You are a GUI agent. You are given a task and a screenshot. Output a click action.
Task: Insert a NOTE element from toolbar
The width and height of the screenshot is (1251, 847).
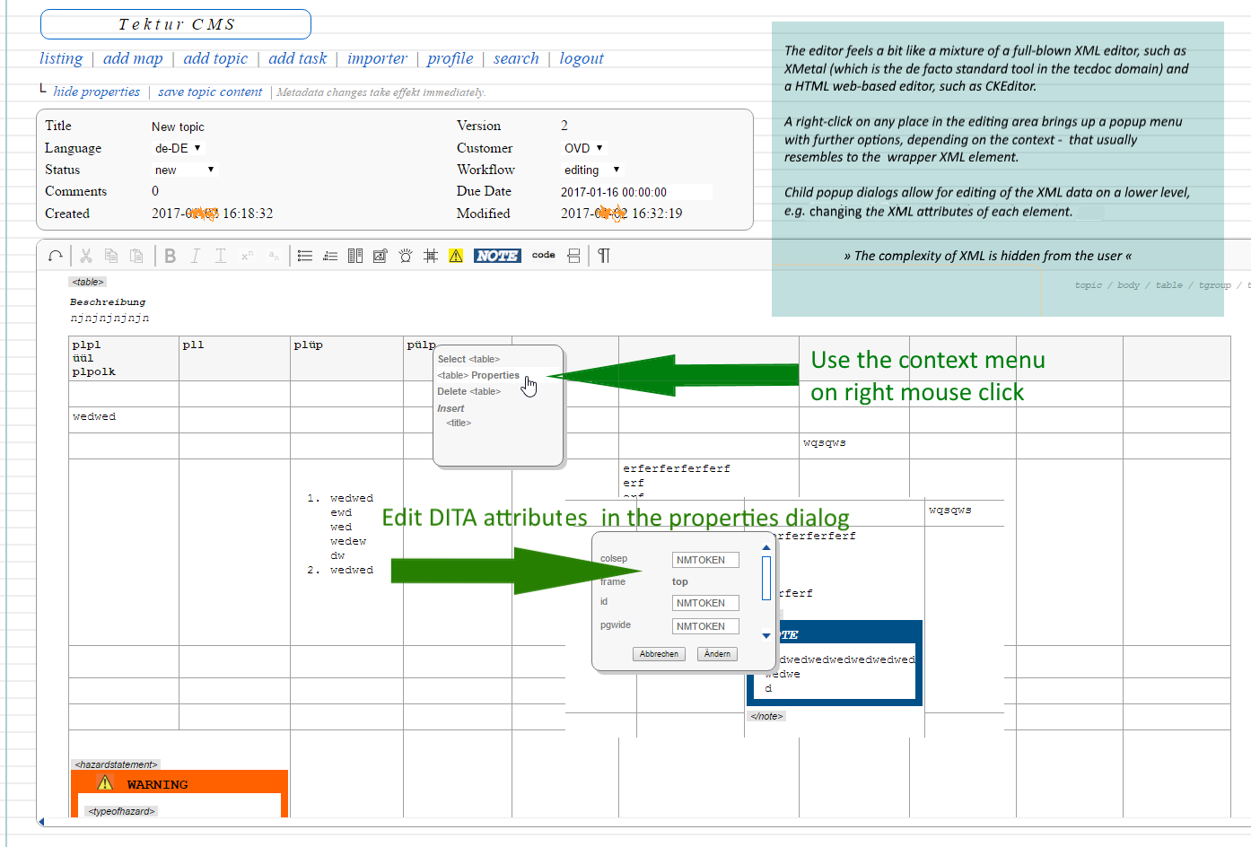point(497,256)
